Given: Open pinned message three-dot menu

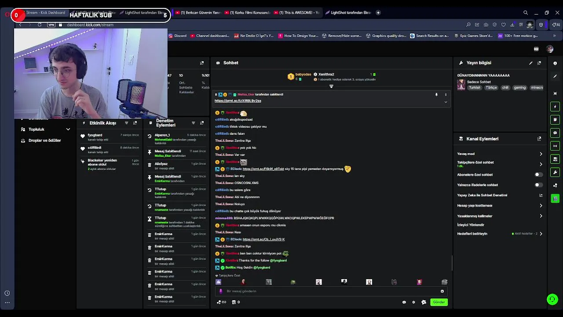Looking at the screenshot, I should pos(446,95).
